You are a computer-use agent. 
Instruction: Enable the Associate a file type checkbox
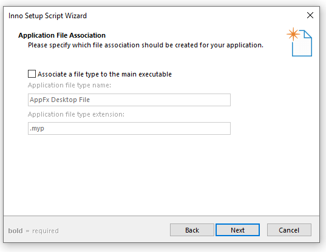click(x=32, y=74)
